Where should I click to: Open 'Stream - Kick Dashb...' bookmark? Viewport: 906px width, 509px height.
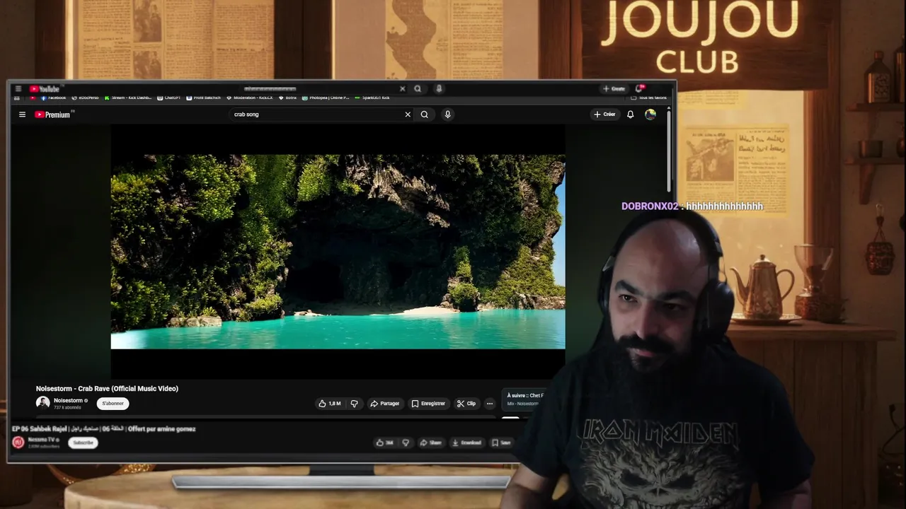tap(128, 98)
